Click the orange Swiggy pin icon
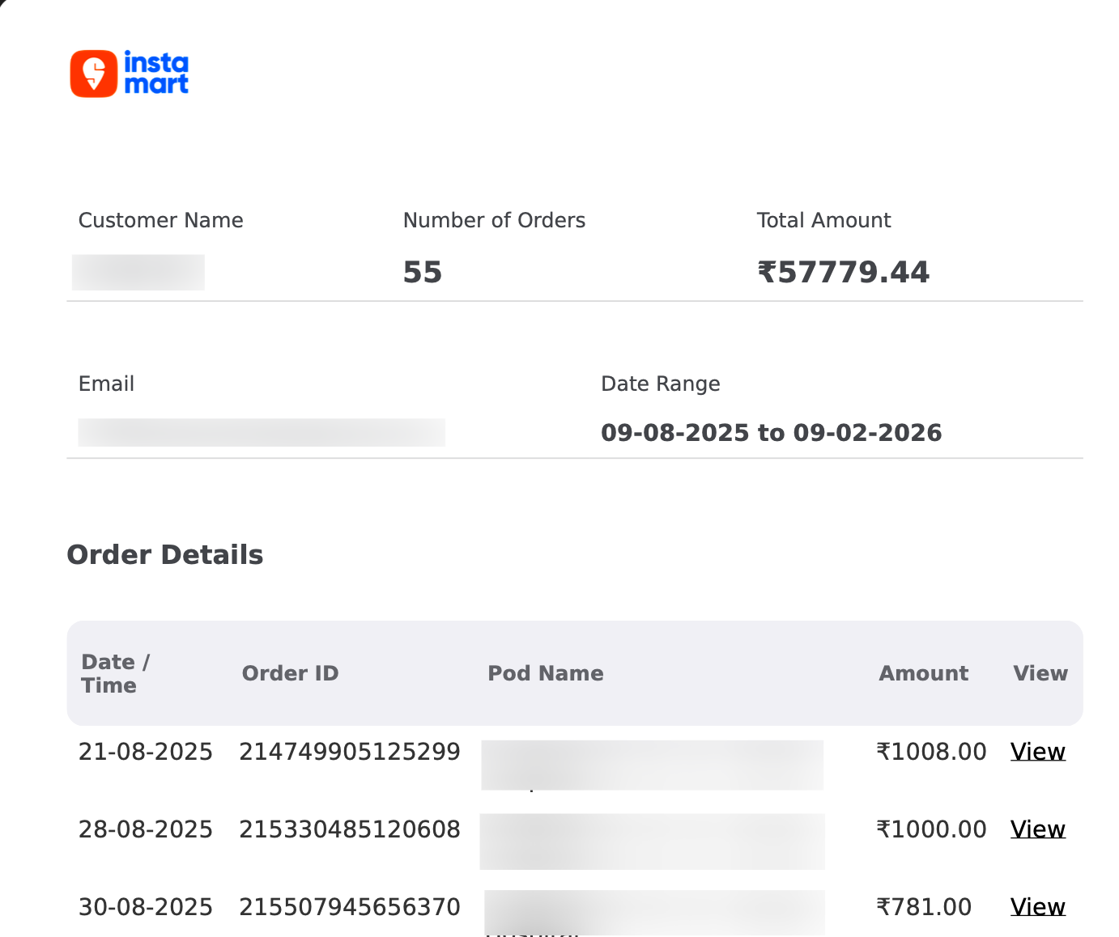 coord(93,73)
